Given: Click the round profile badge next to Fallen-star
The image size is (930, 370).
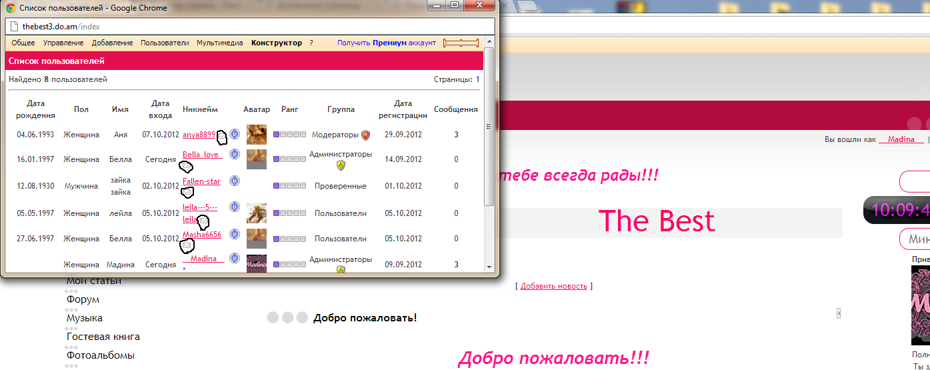Looking at the screenshot, I should click(x=234, y=181).
